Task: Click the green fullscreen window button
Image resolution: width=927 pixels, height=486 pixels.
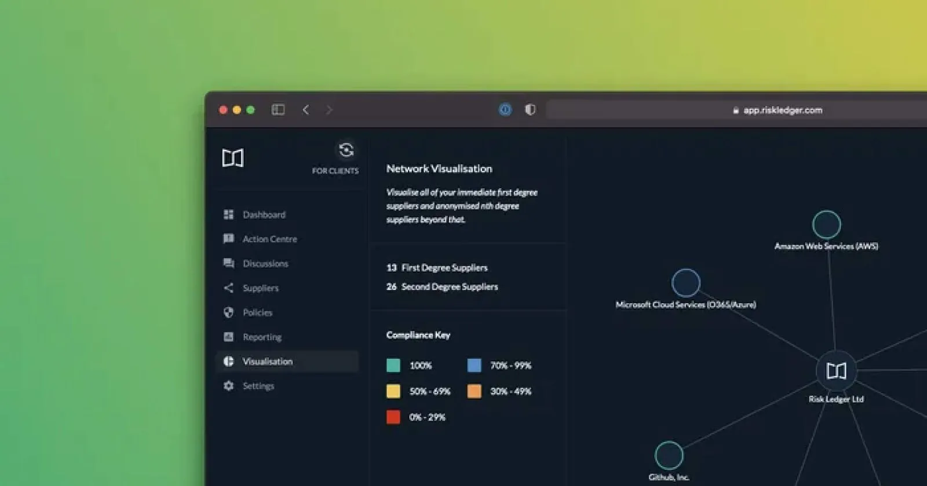Action: 250,110
